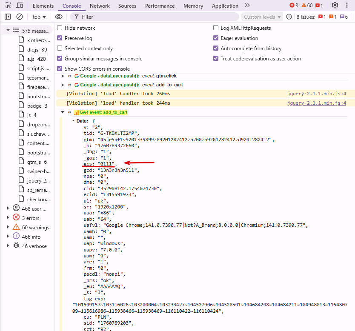This screenshot has height=331, width=355.
Task: Open the DevTools kebab menu for more options
Action: click(x=347, y=6)
